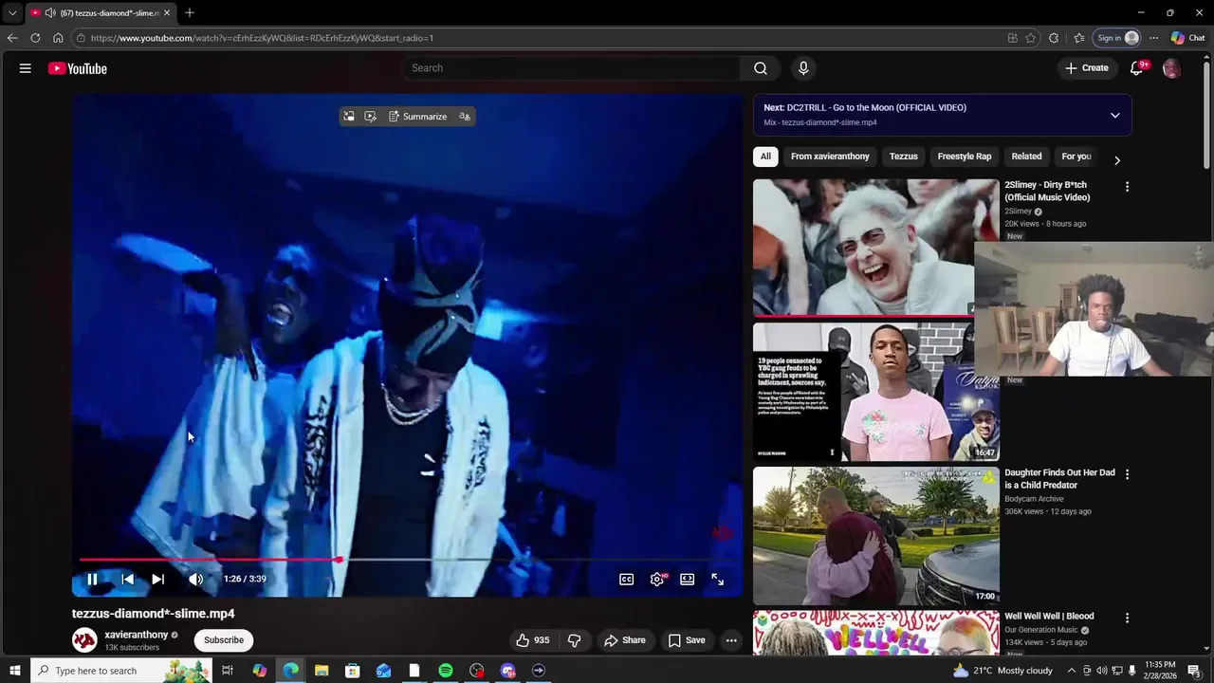Select the For you filter chip

pos(1076,157)
